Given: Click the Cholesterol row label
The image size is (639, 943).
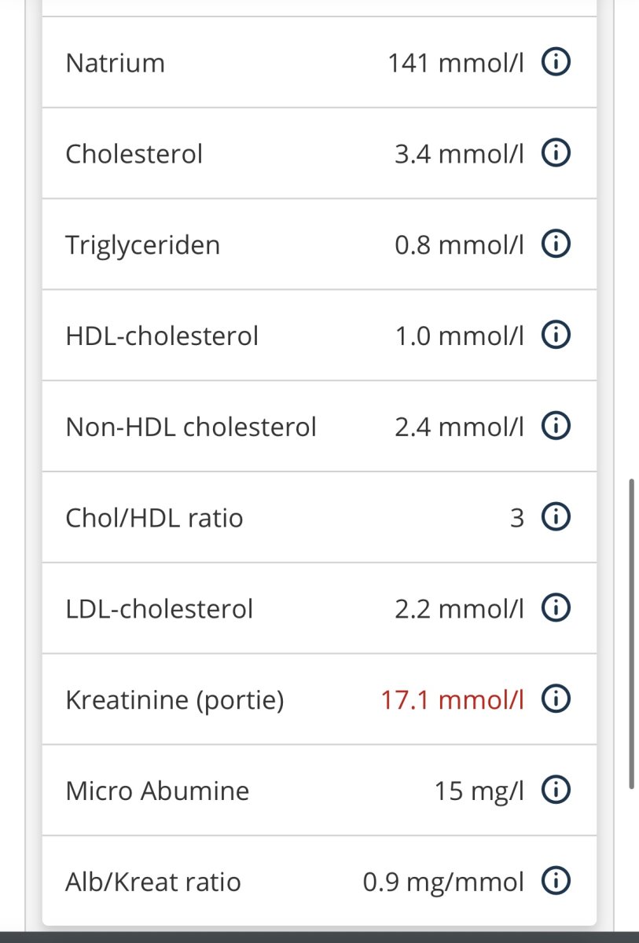Looking at the screenshot, I should 134,154.
